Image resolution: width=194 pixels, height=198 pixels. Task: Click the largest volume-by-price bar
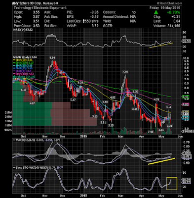pos(55,121)
